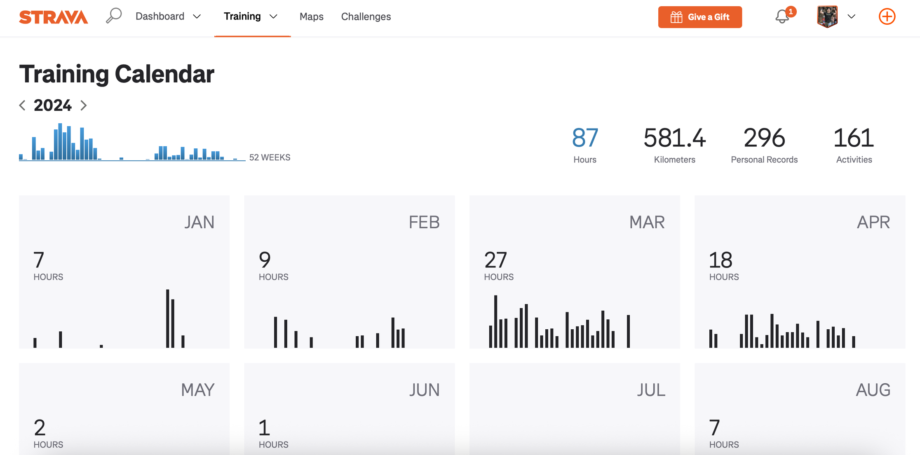
Task: Click the red notification count badge
Action: (791, 12)
